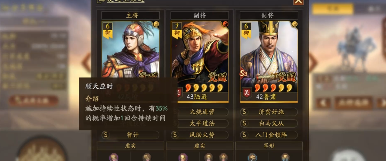The image size is (386, 161).
Task: Click the yin-yang icon on 陆逊 card
Action: [225, 24]
